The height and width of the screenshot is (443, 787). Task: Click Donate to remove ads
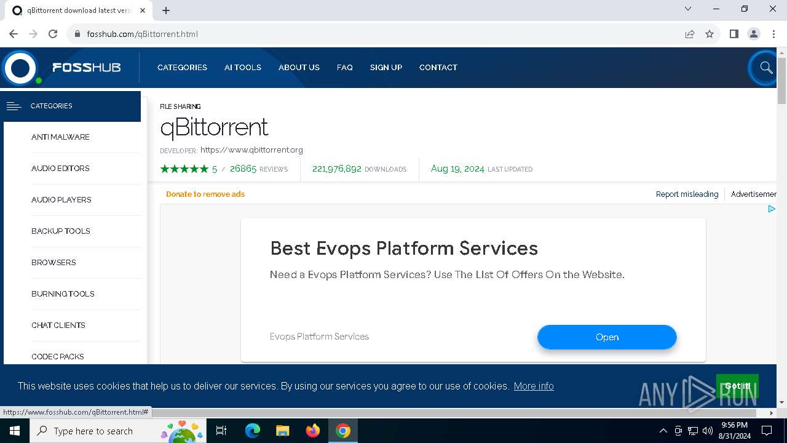tap(205, 194)
